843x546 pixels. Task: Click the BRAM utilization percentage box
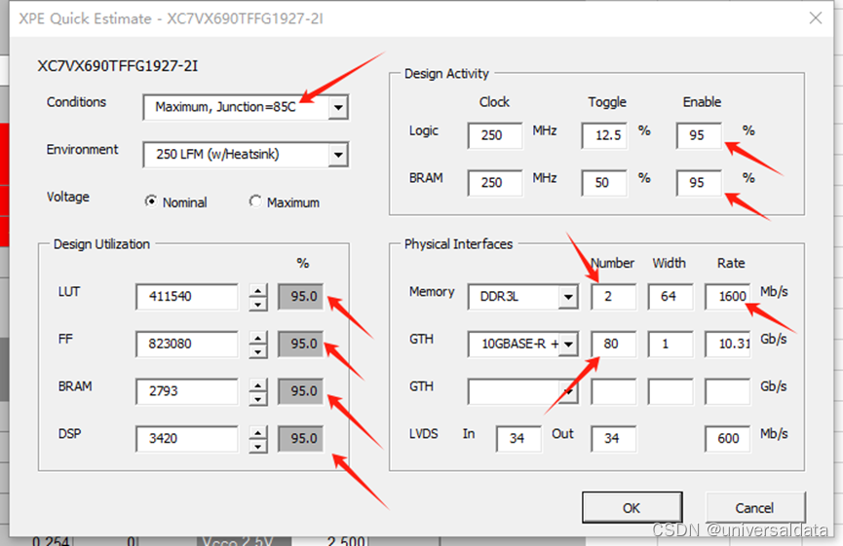click(301, 391)
